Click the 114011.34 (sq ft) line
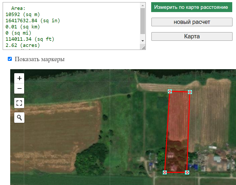236x185 pixels. (30, 39)
